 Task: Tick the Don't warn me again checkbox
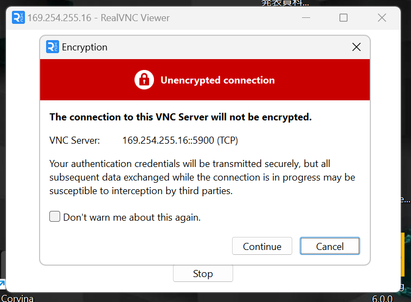point(55,216)
